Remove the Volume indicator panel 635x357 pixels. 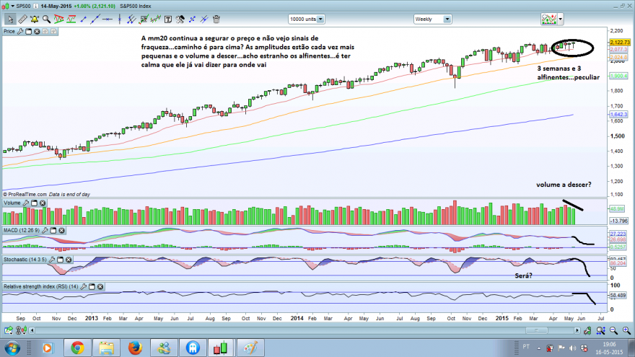[x=43, y=203]
